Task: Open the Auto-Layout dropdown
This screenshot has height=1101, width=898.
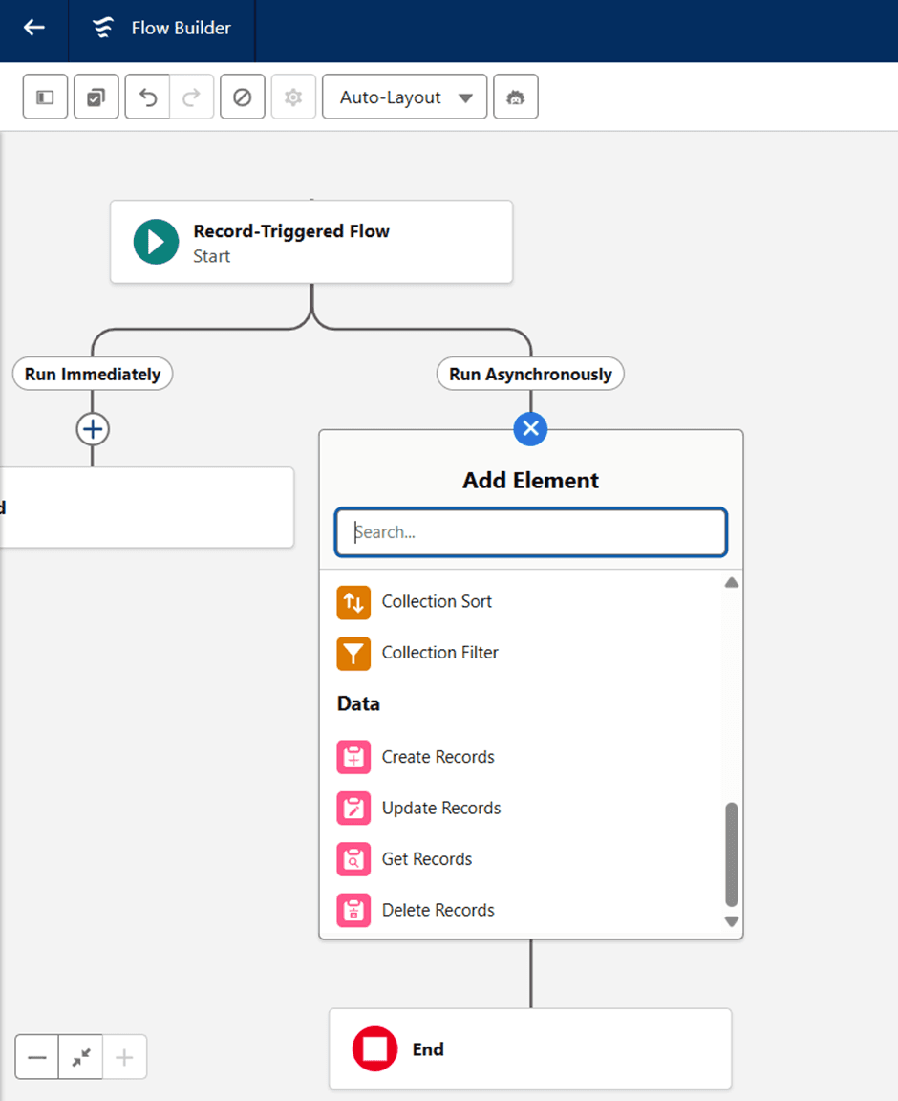Action: [x=404, y=97]
